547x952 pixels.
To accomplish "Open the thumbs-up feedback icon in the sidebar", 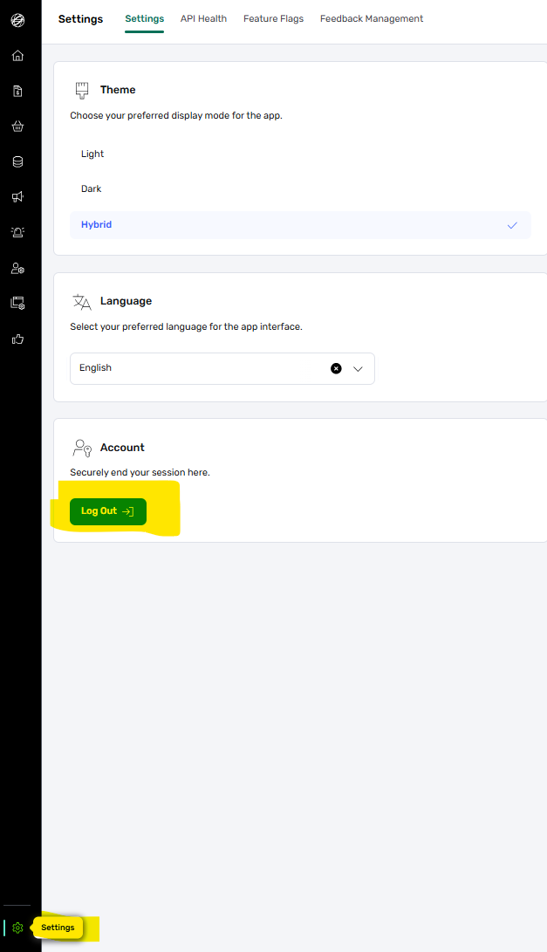I will coord(17,339).
